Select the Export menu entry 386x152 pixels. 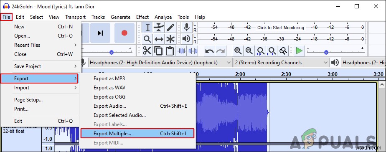tap(39, 79)
